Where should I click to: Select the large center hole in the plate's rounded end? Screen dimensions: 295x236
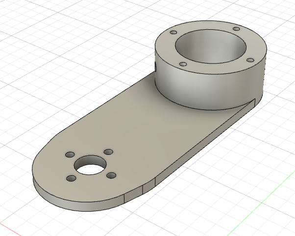(90, 165)
